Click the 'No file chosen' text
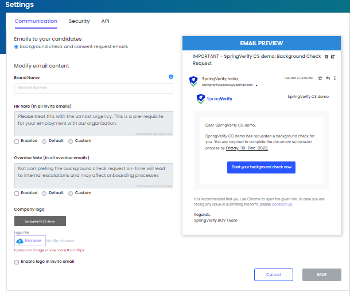350x296 pixels. coord(60,241)
